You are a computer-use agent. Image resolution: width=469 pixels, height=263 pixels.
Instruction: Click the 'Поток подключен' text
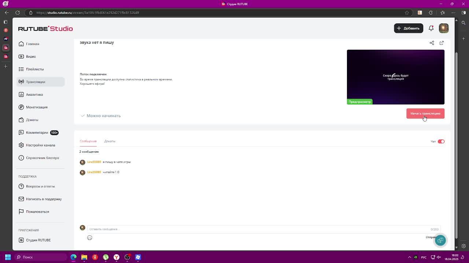[x=93, y=74]
